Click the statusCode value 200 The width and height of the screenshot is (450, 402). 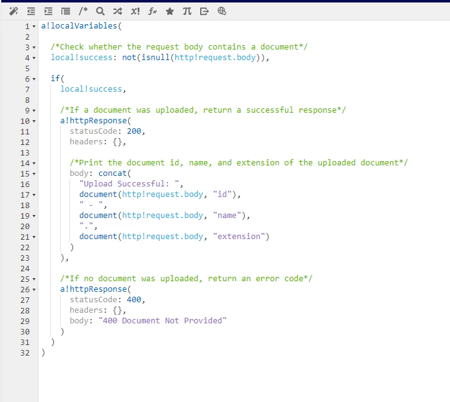click(134, 131)
